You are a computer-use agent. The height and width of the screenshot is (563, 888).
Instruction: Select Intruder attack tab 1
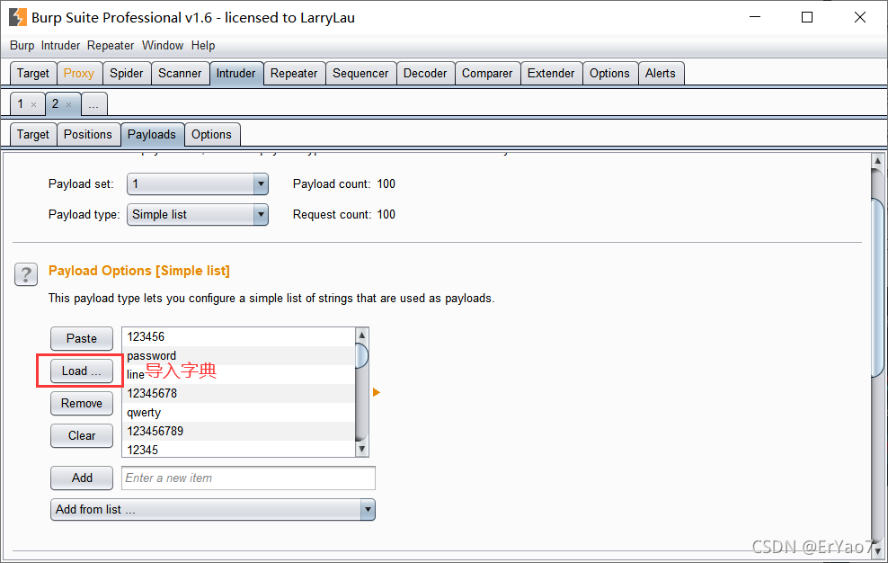pos(21,103)
